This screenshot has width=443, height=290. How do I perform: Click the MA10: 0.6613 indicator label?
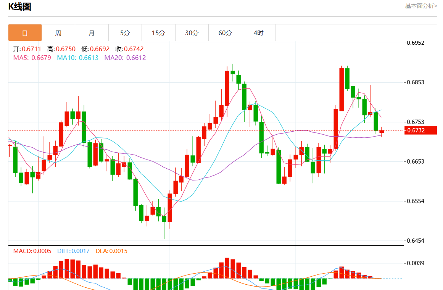pos(78,58)
